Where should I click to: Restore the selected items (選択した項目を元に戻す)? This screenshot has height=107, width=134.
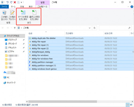click(x=35, y=15)
